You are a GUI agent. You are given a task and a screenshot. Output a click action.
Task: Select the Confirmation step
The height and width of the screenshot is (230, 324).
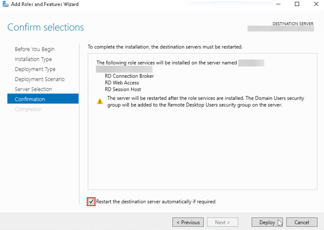(x=30, y=99)
